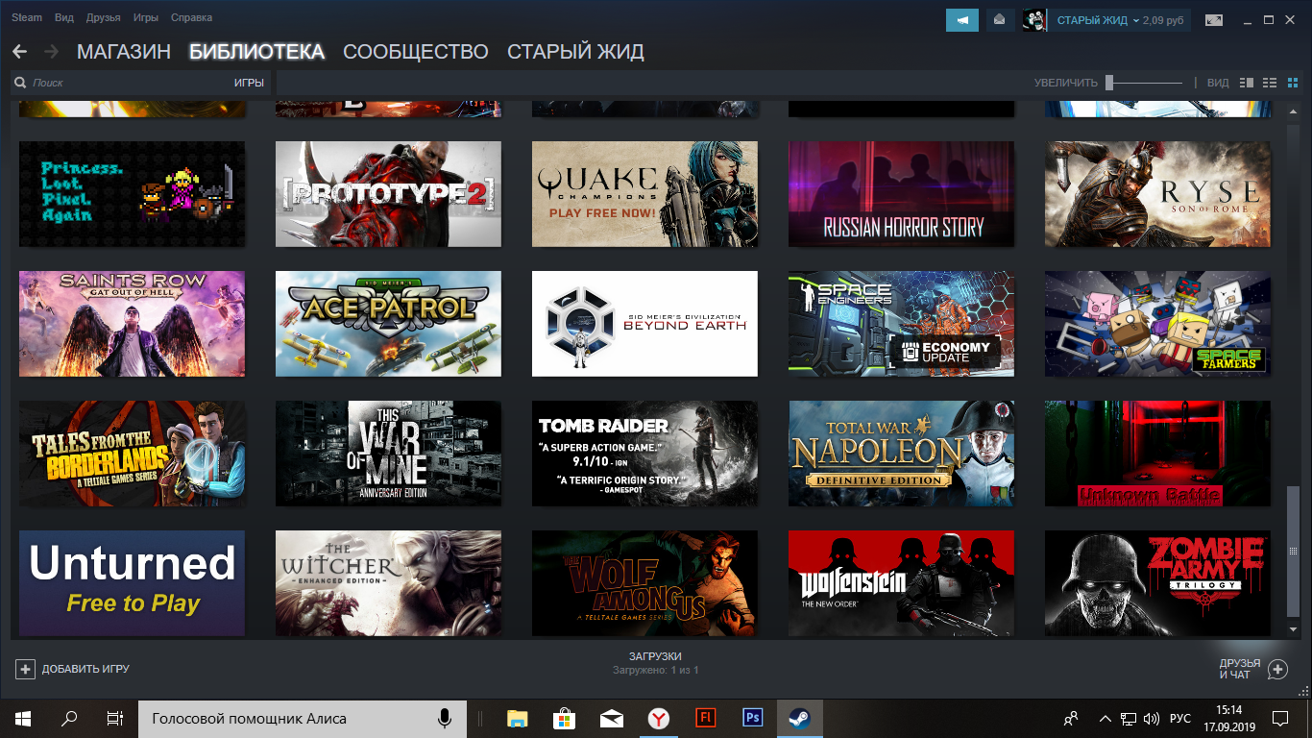The image size is (1312, 738).
Task: Open the Справка menu
Action: coord(191,17)
